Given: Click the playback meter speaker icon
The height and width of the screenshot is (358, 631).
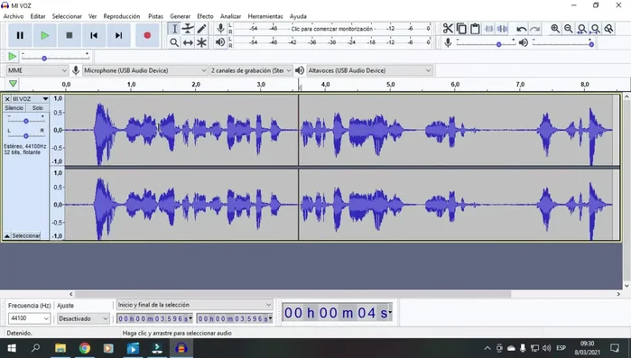Looking at the screenshot, I should (x=220, y=41).
